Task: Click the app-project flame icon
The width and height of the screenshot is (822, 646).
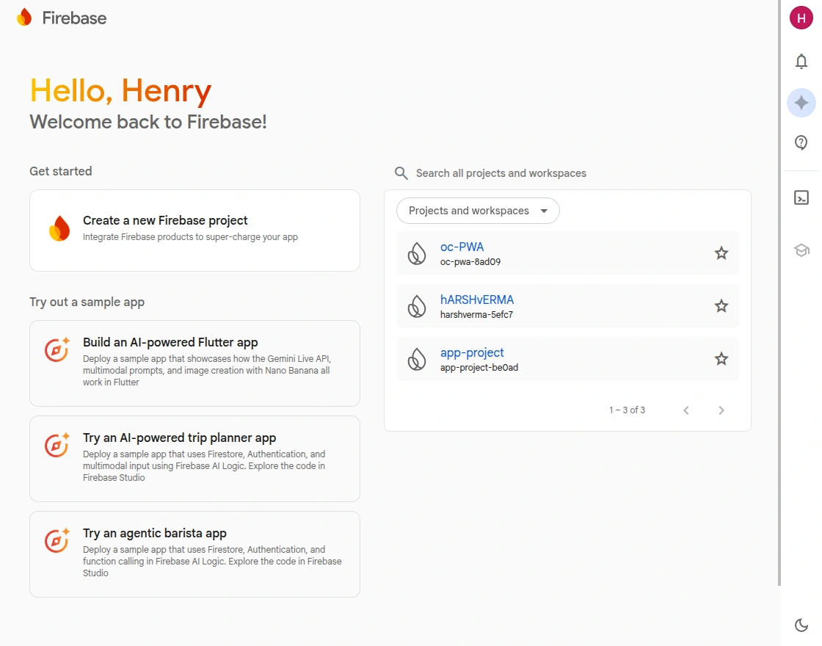Action: click(417, 359)
